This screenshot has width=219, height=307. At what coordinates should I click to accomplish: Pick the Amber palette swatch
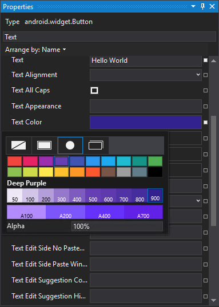coord(61,172)
